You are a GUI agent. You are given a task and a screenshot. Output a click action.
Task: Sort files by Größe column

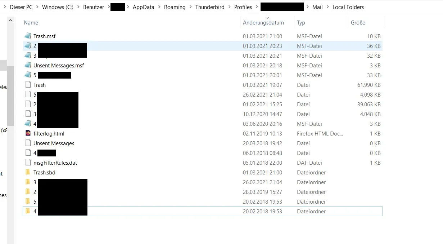point(358,22)
